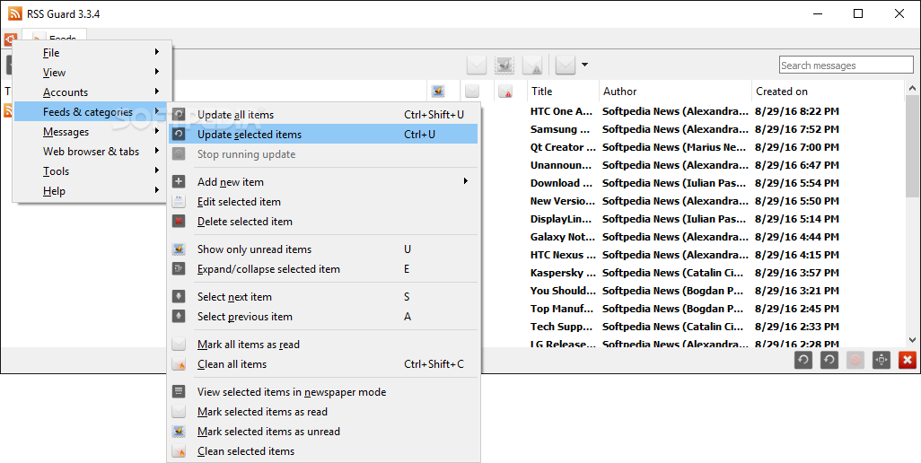
Task: Select the Feeds & categories menu entry
Action: (x=92, y=111)
